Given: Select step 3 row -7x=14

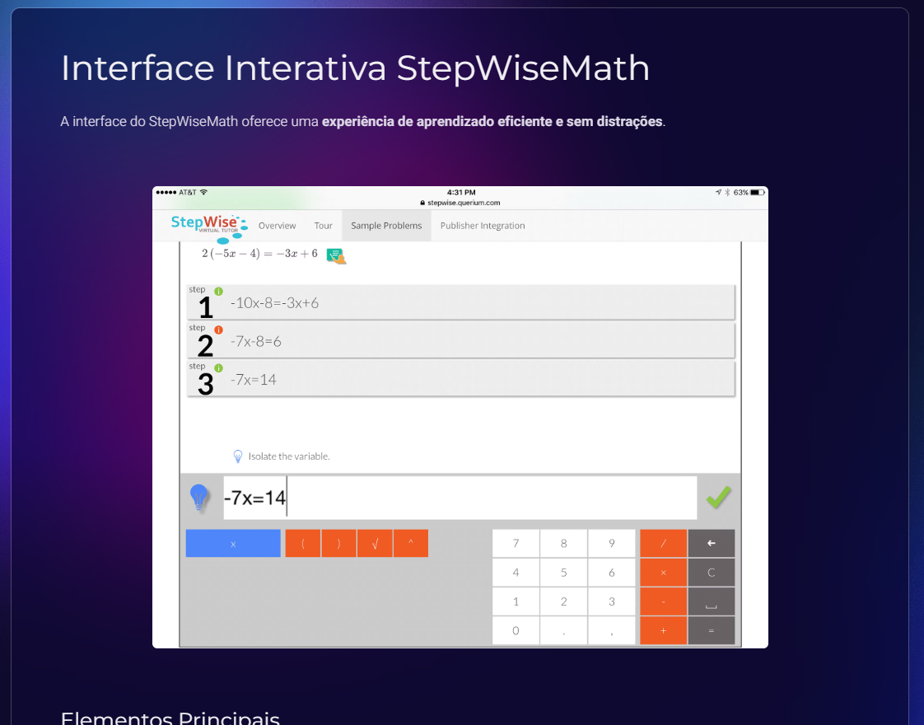Looking at the screenshot, I should click(x=461, y=379).
